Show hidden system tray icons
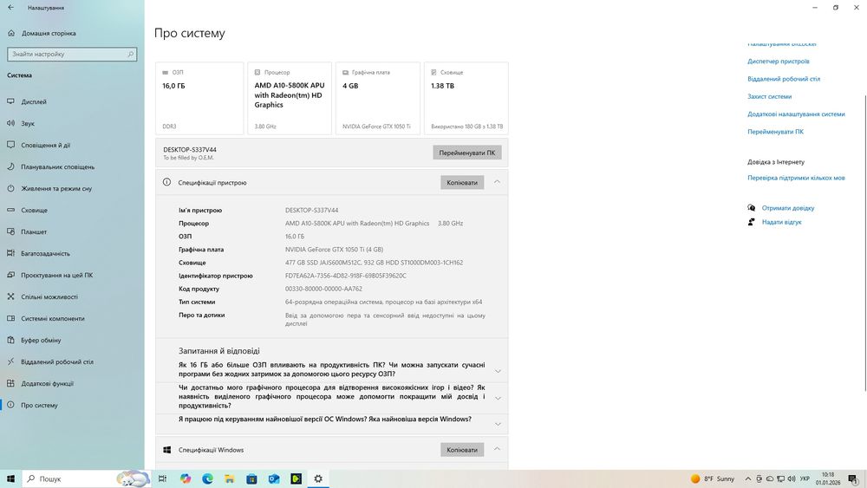 [x=748, y=478]
